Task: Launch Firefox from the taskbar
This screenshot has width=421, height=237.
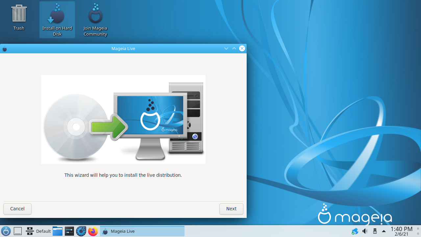Action: pyautogui.click(x=93, y=231)
